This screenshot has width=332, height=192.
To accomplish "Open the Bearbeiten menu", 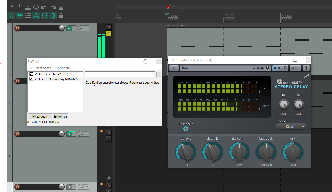I will [44, 68].
